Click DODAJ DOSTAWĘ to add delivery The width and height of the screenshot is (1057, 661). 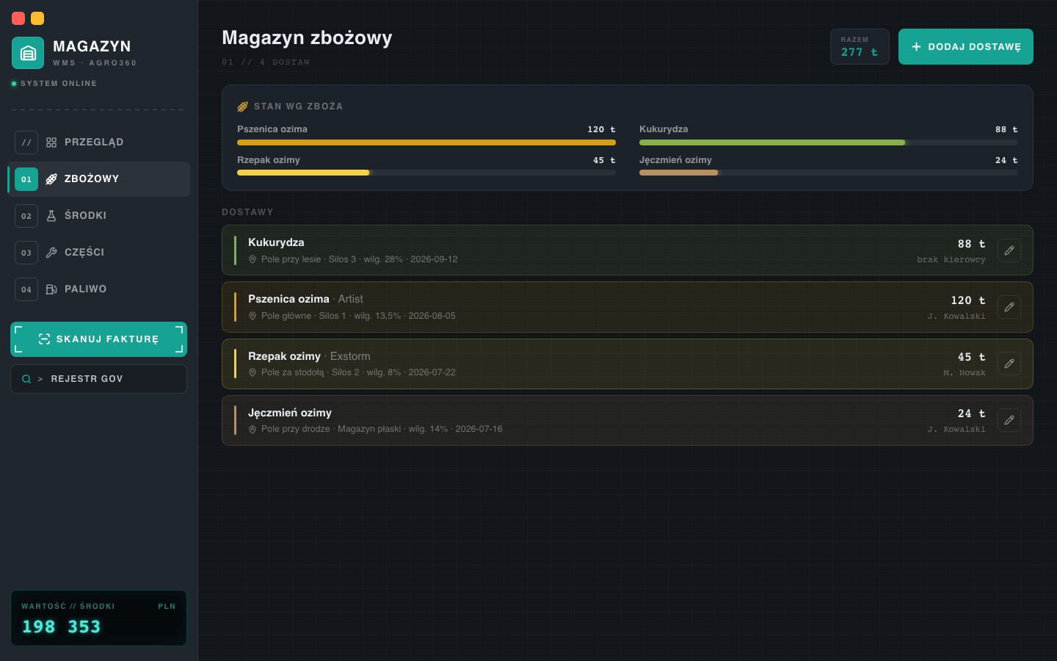coord(966,46)
